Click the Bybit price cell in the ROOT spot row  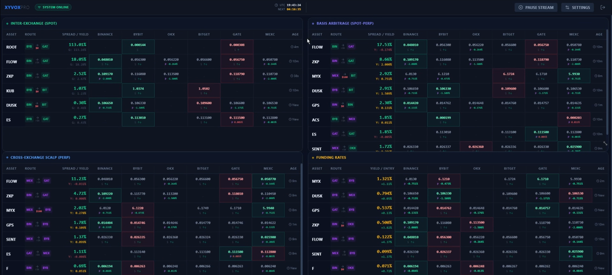[x=138, y=47]
